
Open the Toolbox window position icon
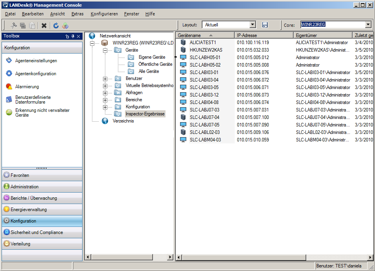(x=67, y=36)
